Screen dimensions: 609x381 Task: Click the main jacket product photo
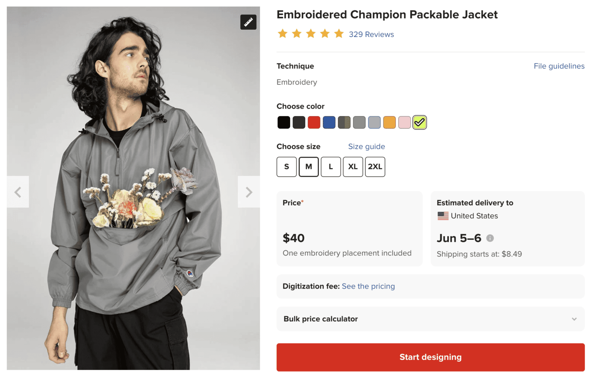133,238
